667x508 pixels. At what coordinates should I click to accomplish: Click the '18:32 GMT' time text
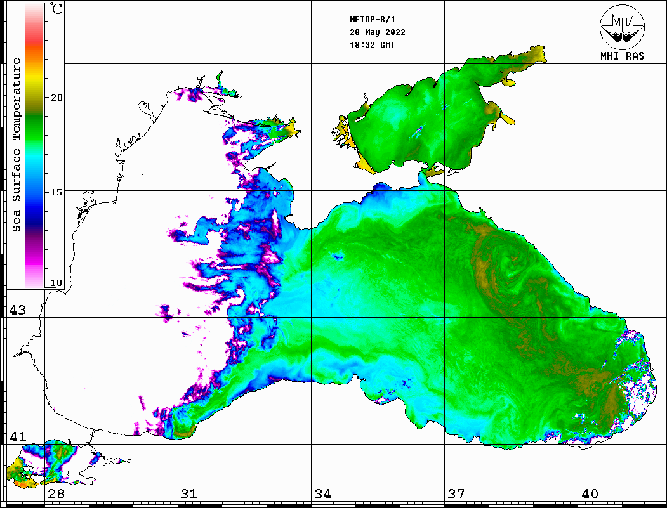(373, 44)
